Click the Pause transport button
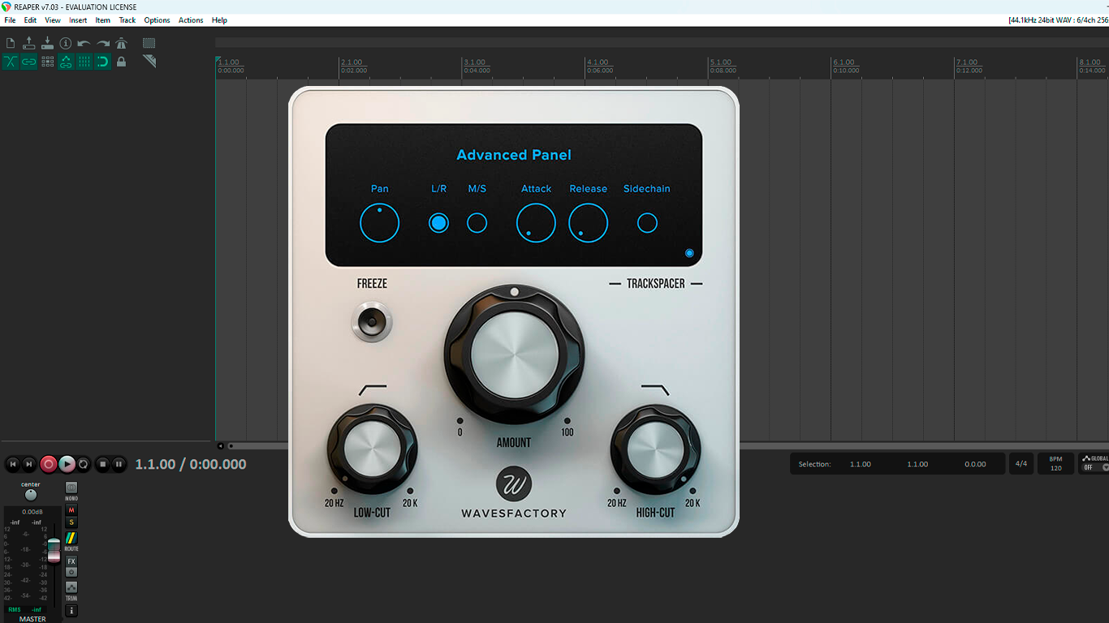This screenshot has width=1109, height=623. click(119, 464)
